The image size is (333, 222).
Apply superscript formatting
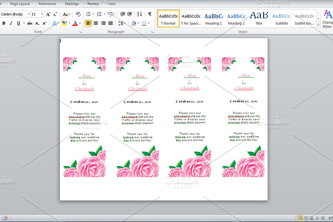(44, 23)
